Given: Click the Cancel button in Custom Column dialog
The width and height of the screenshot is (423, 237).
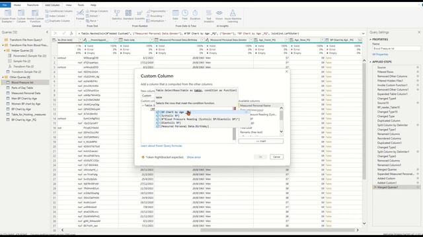Looking at the screenshot, I should pos(276,157).
